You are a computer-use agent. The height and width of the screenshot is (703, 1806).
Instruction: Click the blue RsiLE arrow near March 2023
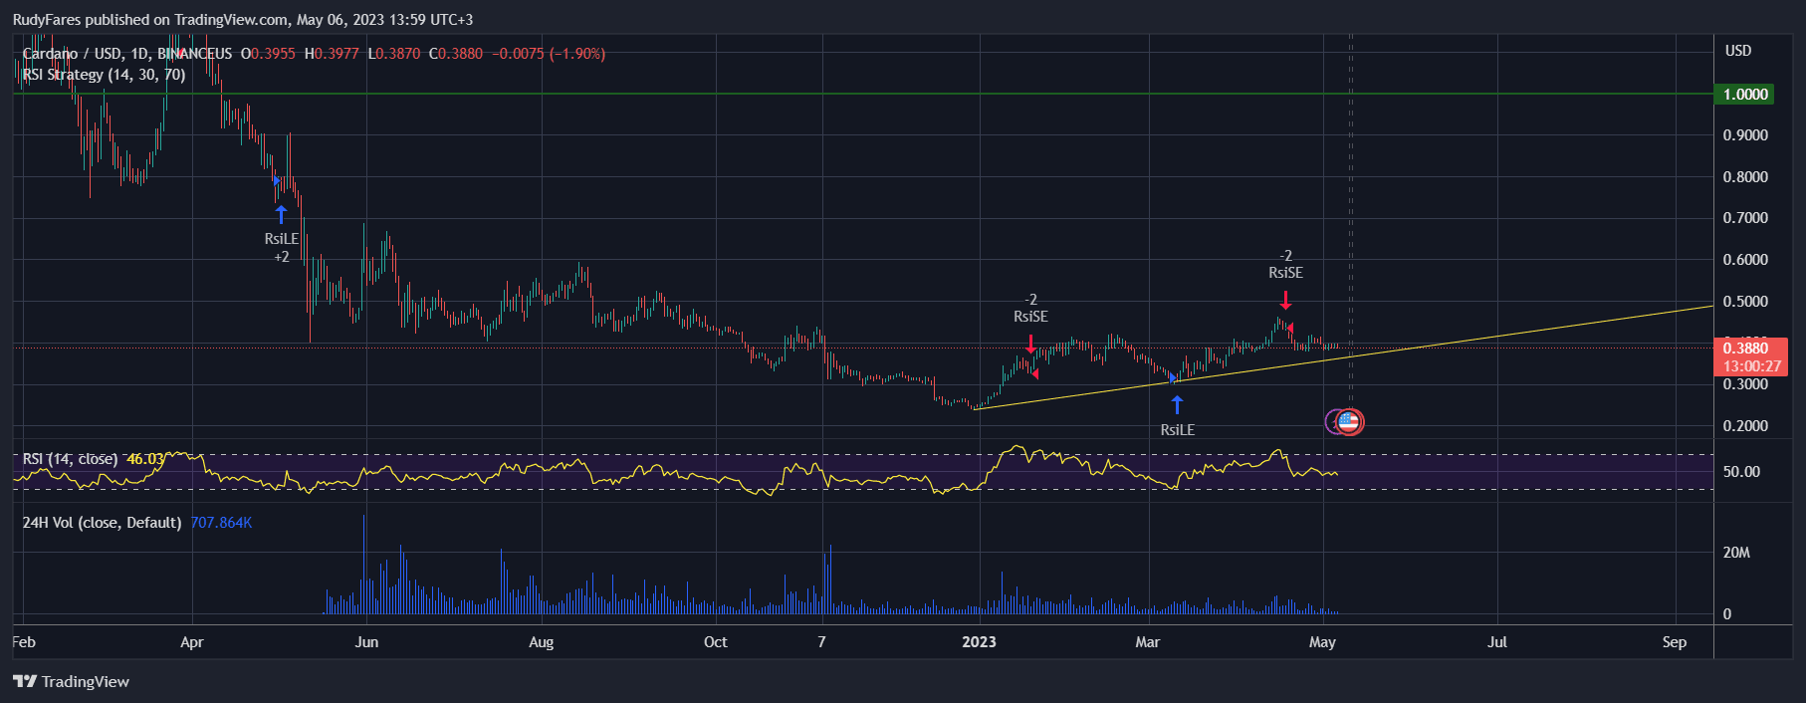click(x=1177, y=404)
